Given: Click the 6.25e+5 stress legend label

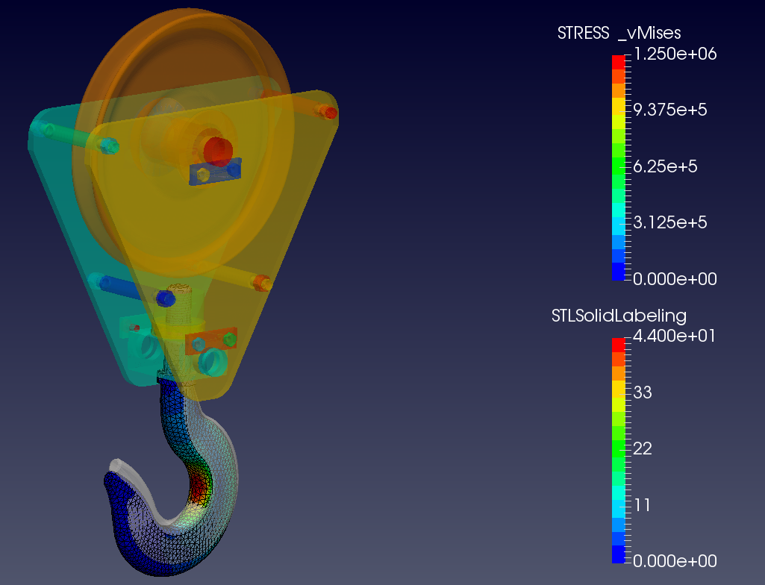Looking at the screenshot, I should tap(665, 166).
